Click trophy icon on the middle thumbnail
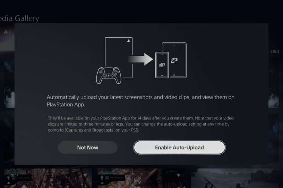The image size is (283, 188). tap(178, 175)
